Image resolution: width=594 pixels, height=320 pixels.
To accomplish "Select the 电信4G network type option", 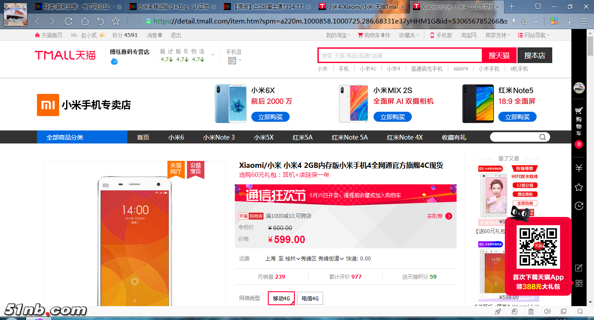I will tap(310, 298).
